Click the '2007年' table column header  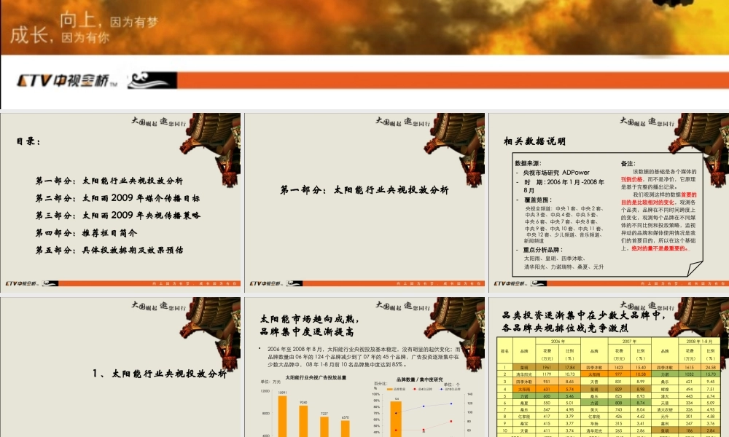pos(629,341)
